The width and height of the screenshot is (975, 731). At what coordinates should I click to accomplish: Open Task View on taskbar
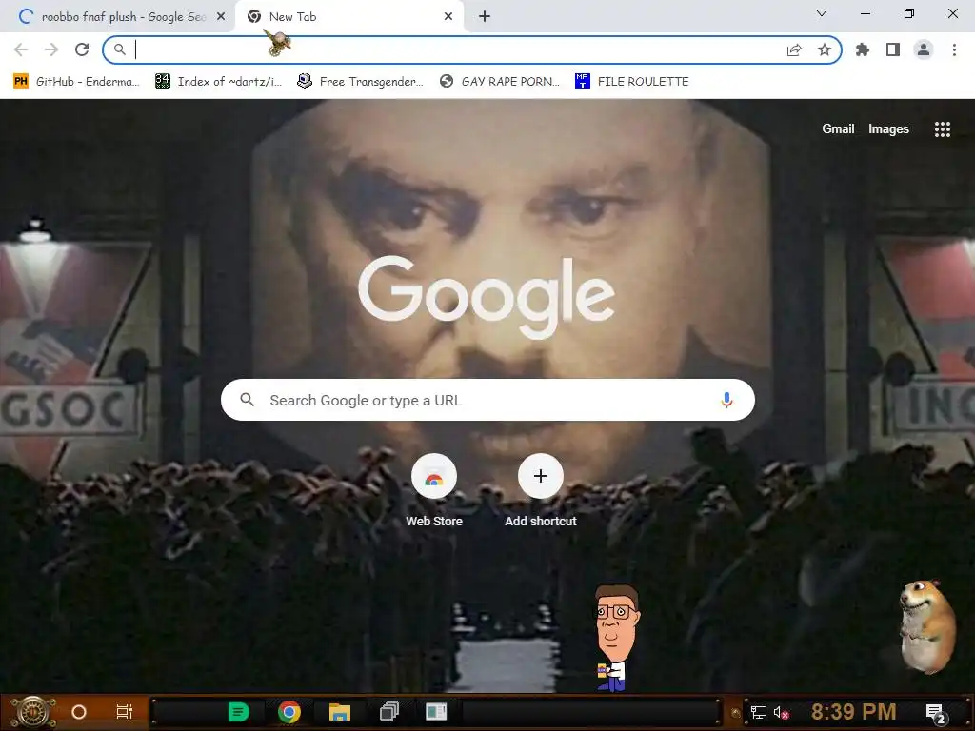click(125, 712)
